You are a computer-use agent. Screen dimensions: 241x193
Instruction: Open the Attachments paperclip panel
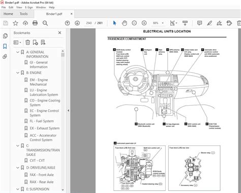pos(5,56)
